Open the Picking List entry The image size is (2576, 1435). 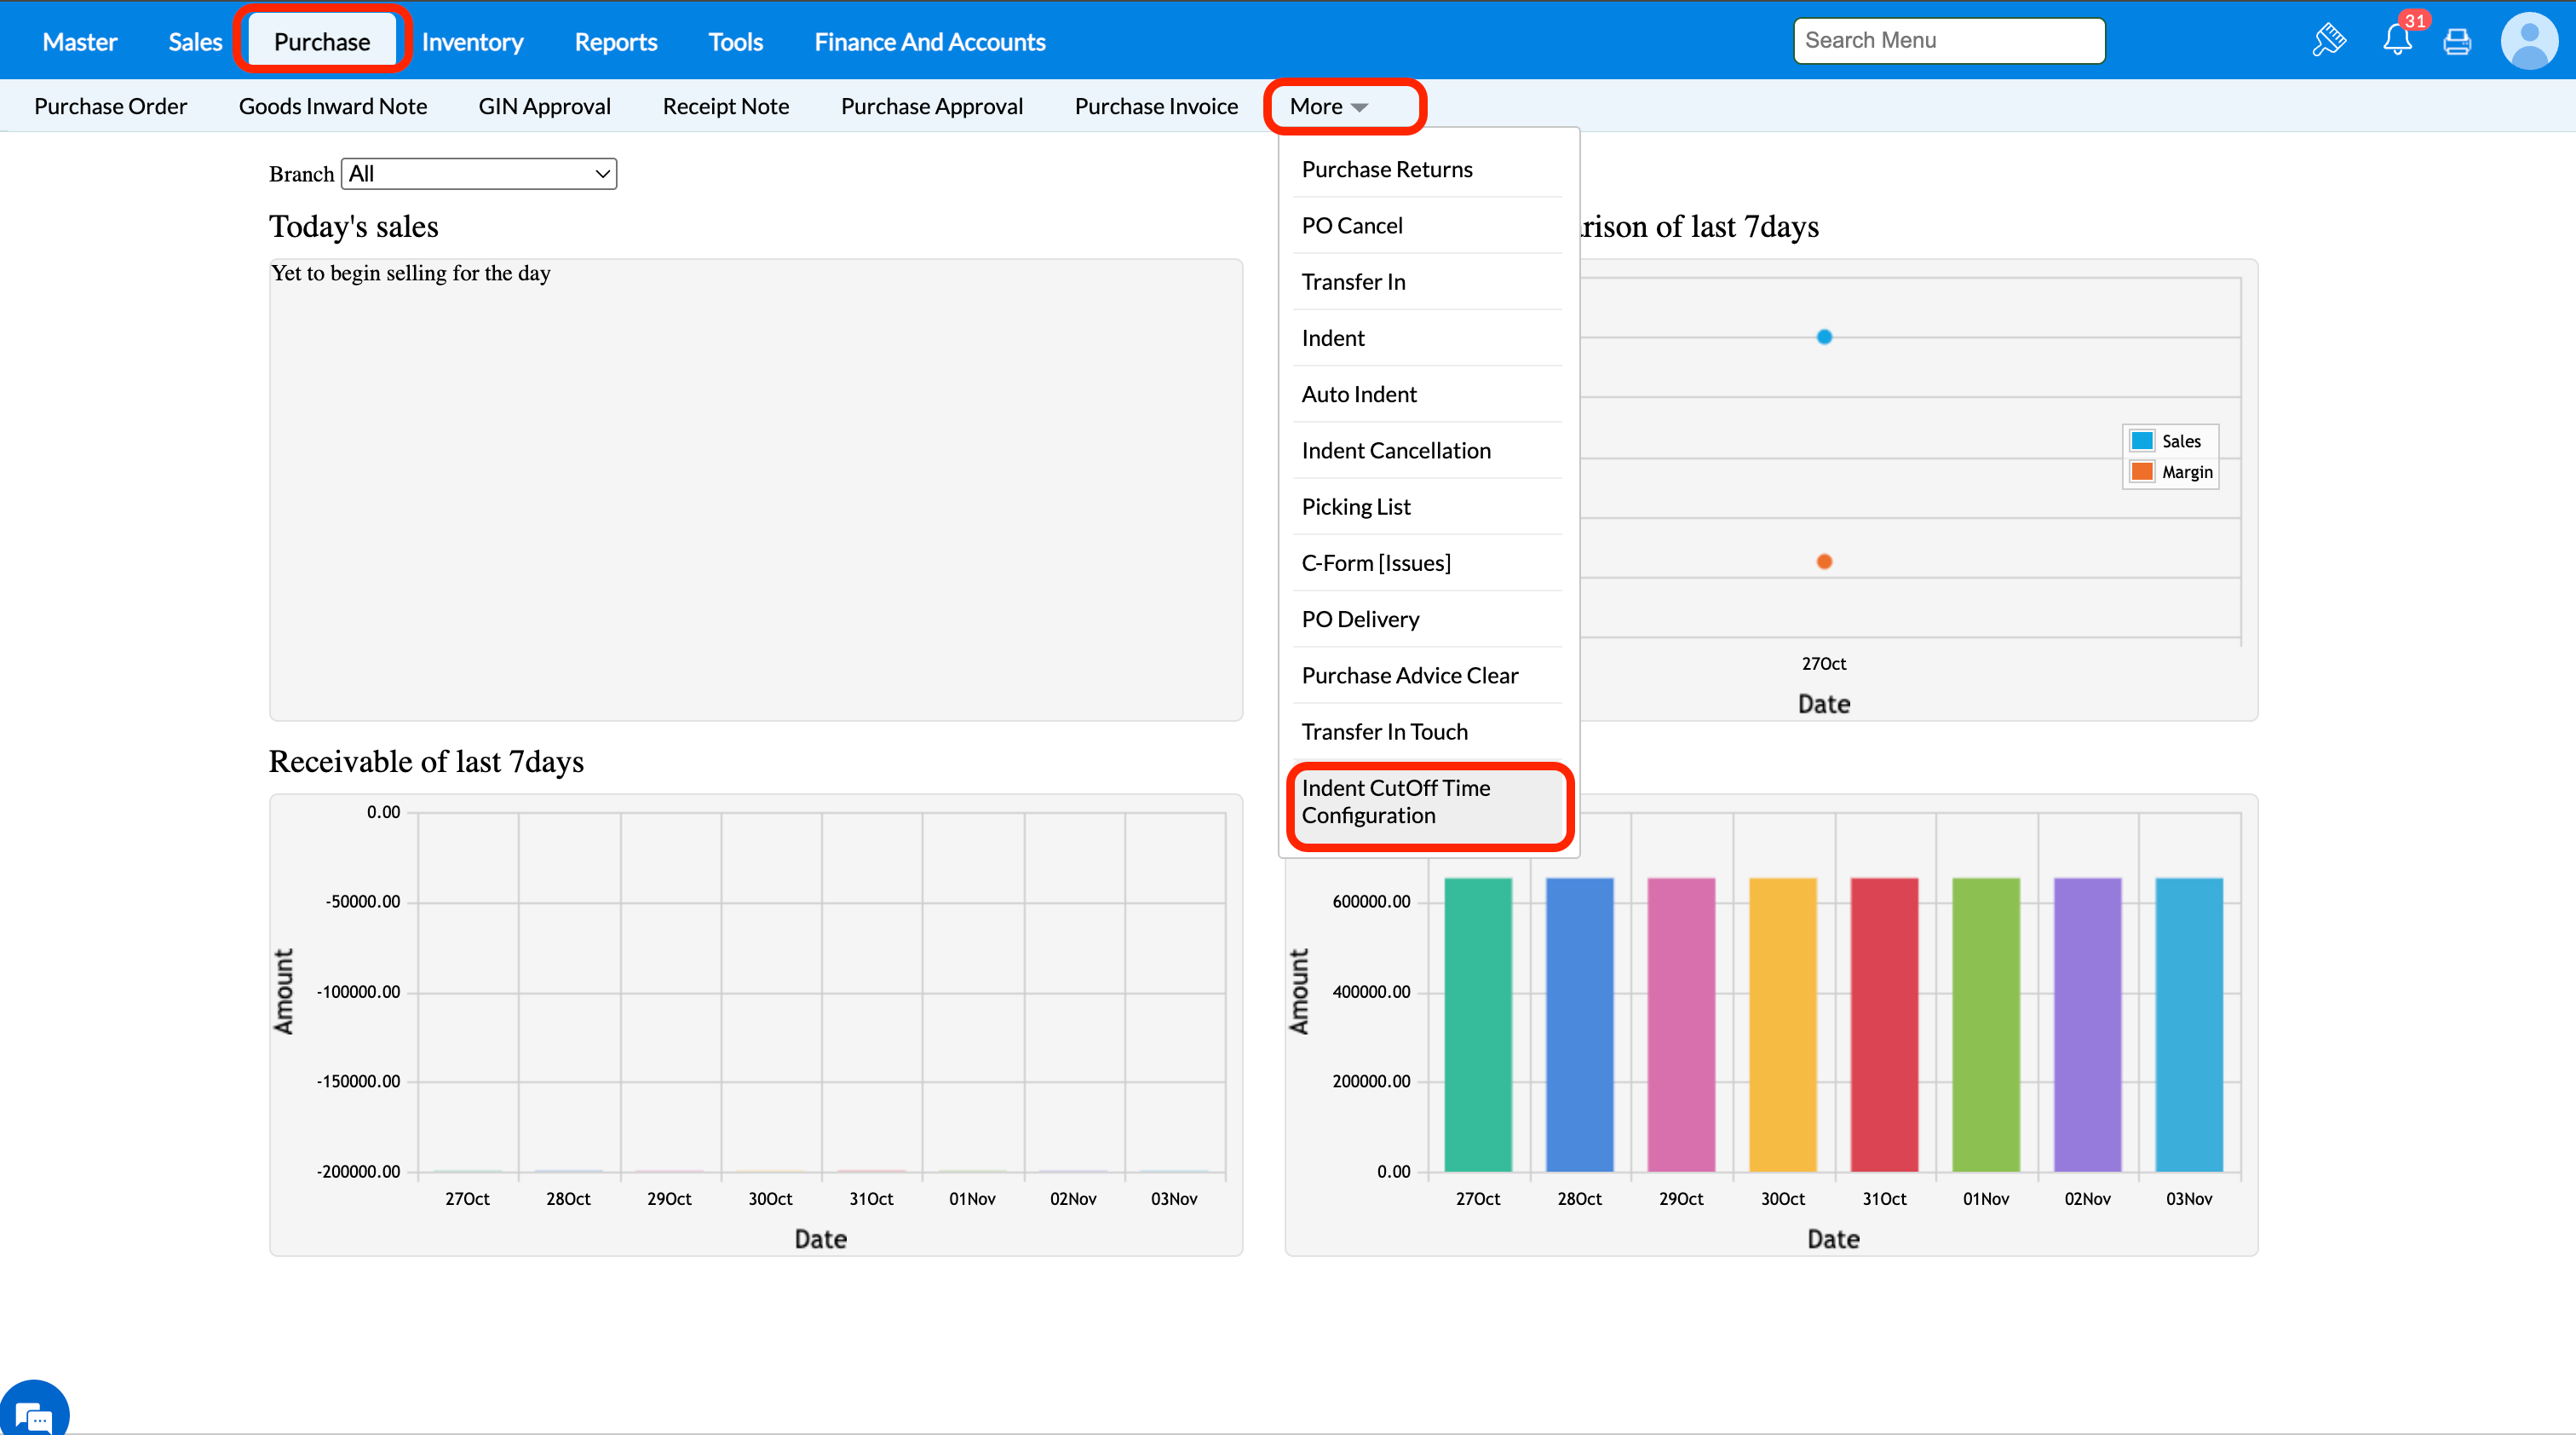click(1356, 507)
